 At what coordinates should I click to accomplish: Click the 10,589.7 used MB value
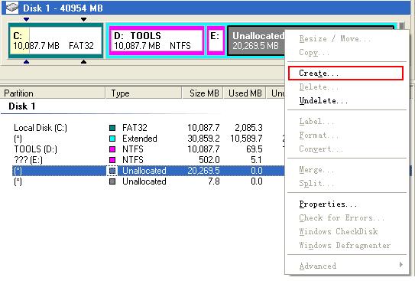click(246, 139)
